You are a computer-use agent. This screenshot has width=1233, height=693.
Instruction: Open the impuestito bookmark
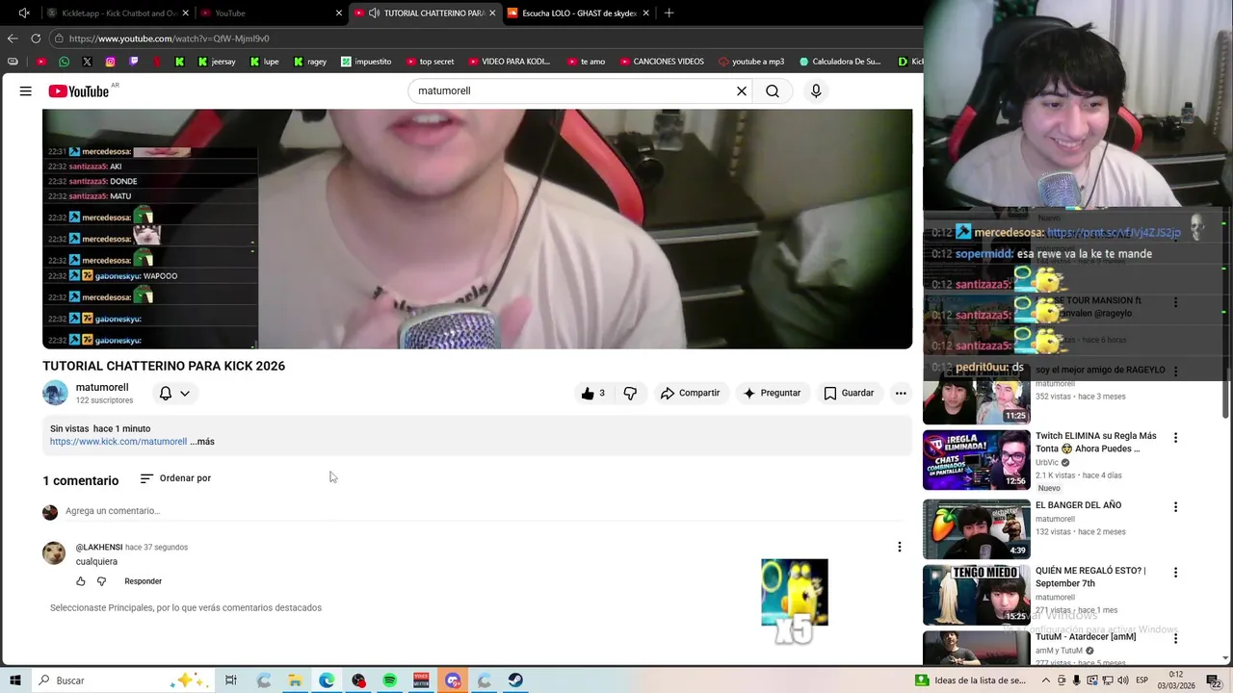365,62
